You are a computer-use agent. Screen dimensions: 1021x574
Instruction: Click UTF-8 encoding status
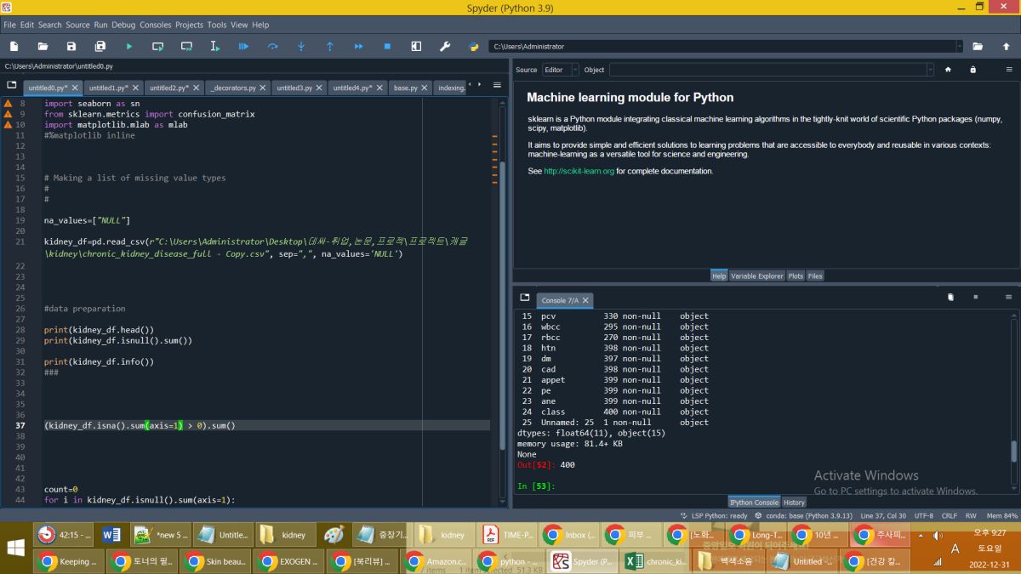coord(923,515)
